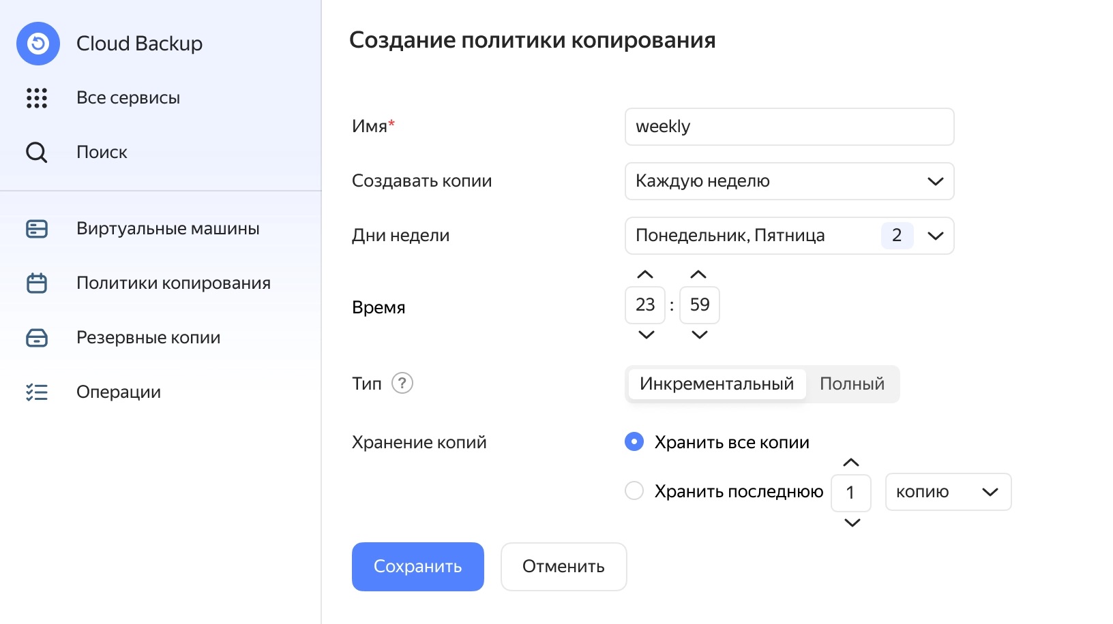Open the Виртуальные машины sidebar icon

point(37,229)
